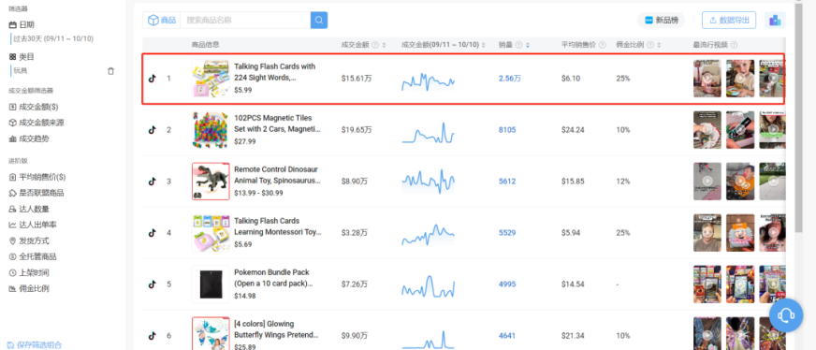Click the 2.56万 sales figure
The height and width of the screenshot is (350, 816).
click(x=509, y=79)
